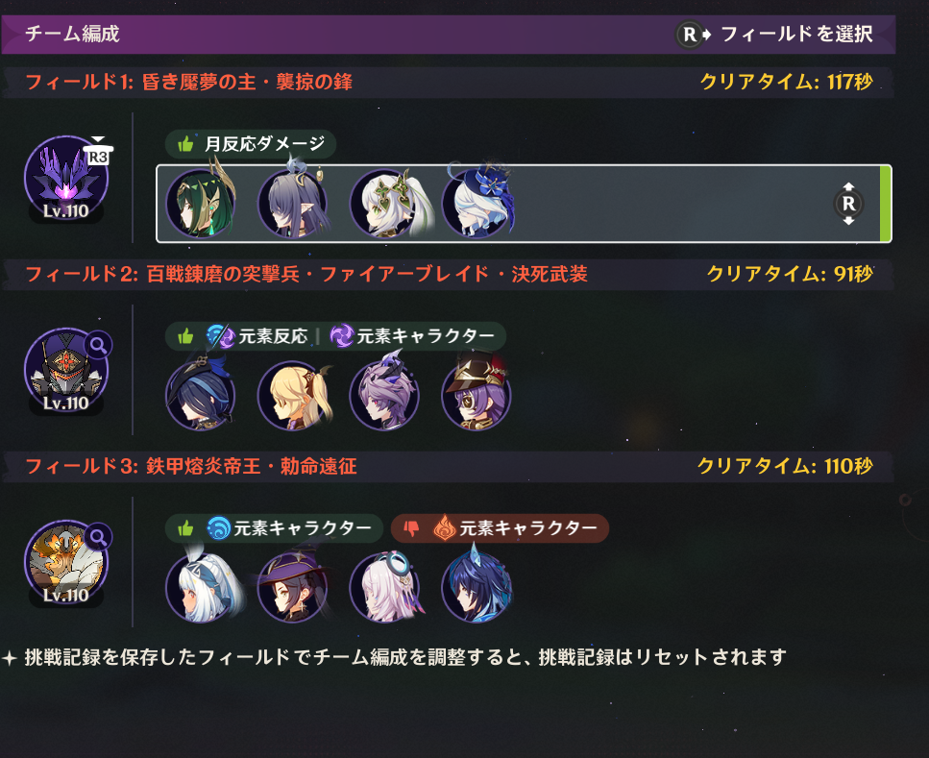
Task: Select the white-haired maid headband character in Field 3
Action: tap(200, 587)
